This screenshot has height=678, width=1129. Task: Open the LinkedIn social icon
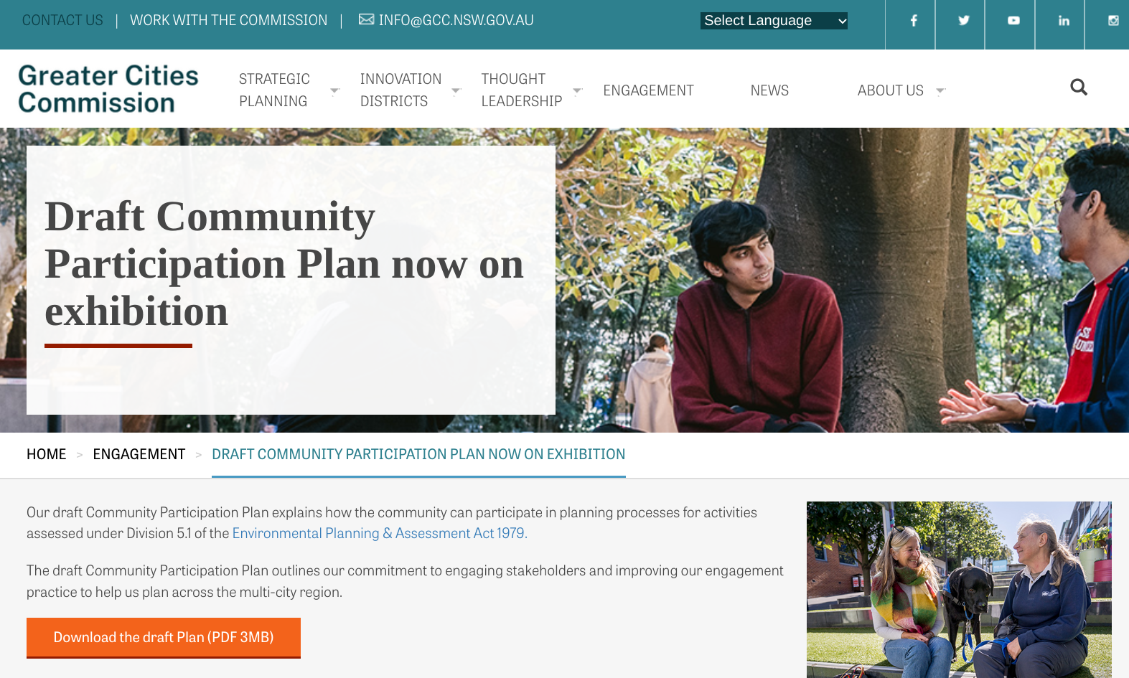(x=1064, y=21)
